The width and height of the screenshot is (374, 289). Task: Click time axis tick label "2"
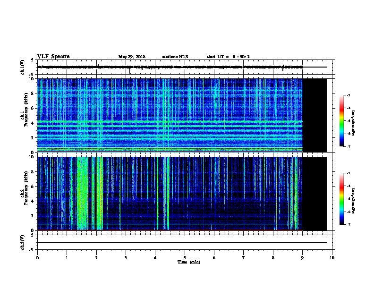[96, 258]
